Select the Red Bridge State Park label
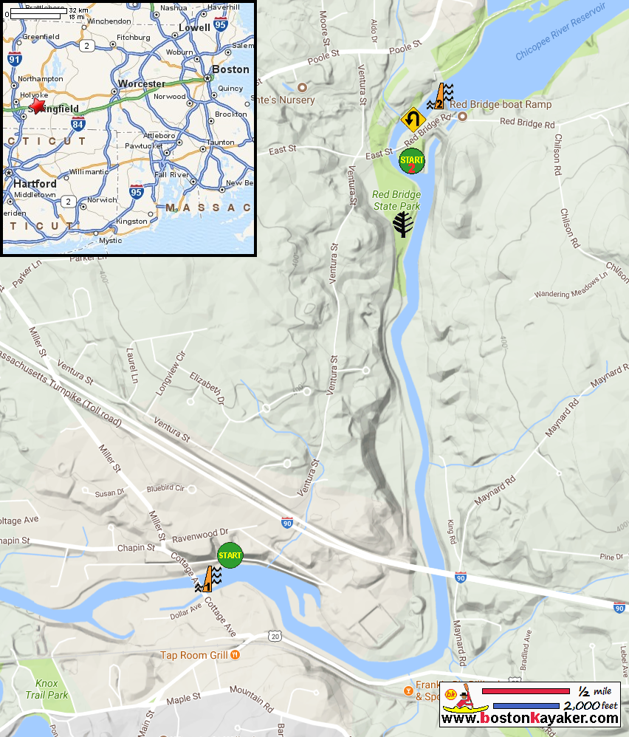 (x=396, y=200)
